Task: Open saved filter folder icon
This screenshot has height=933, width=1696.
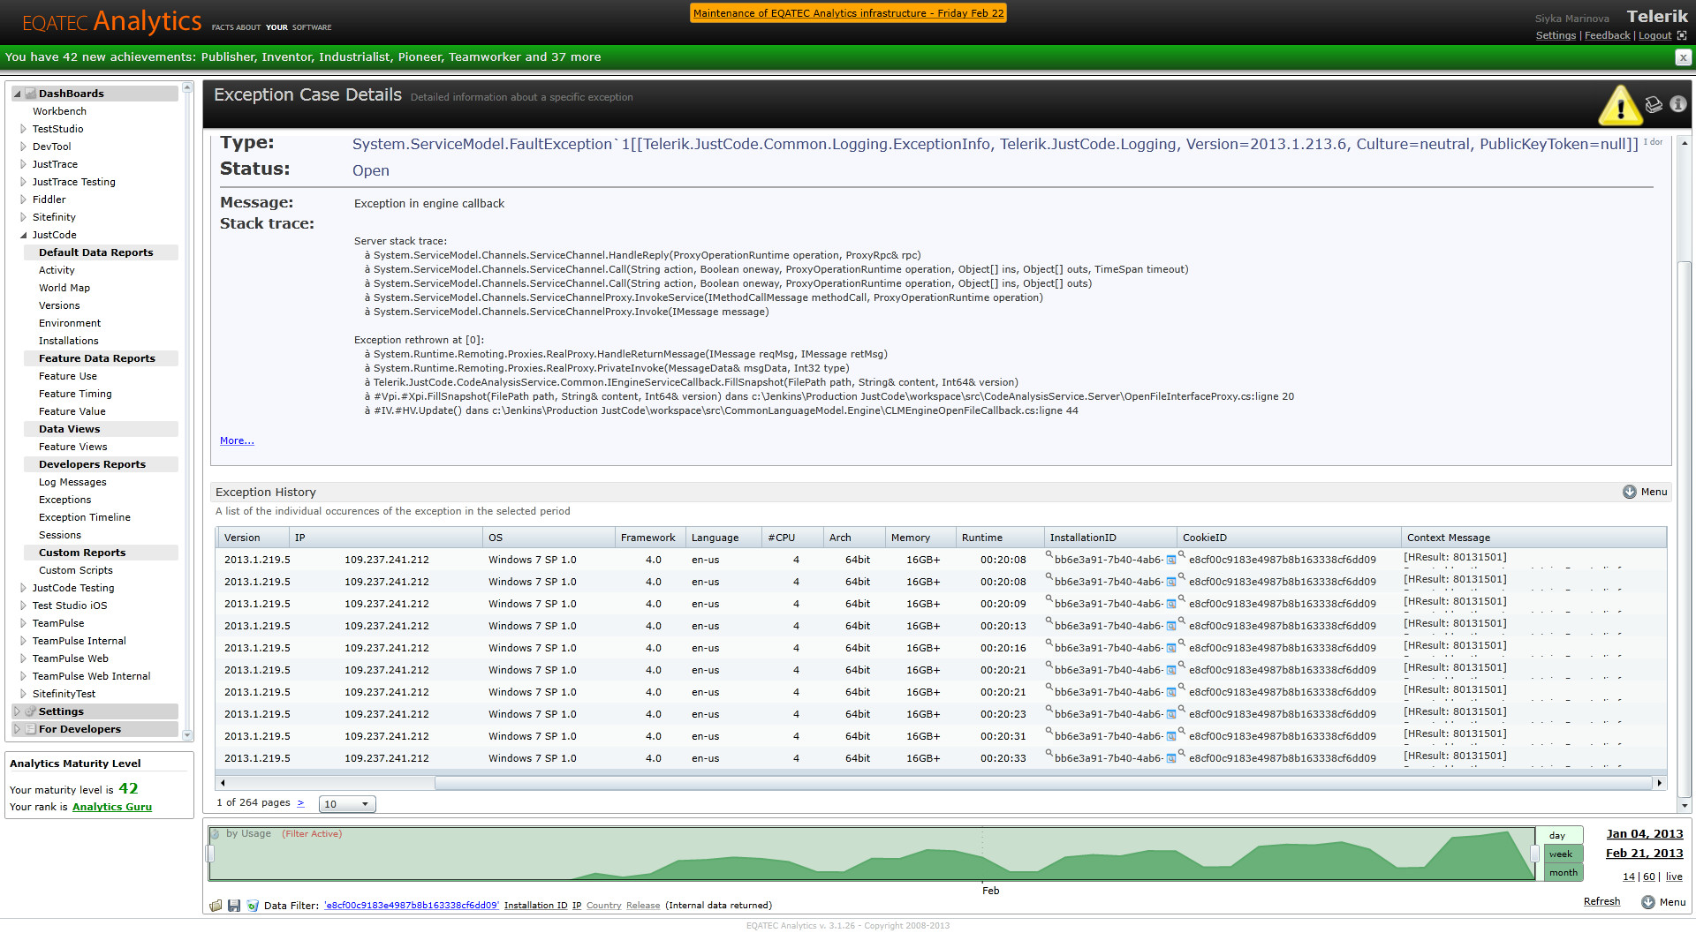Action: coord(216,906)
